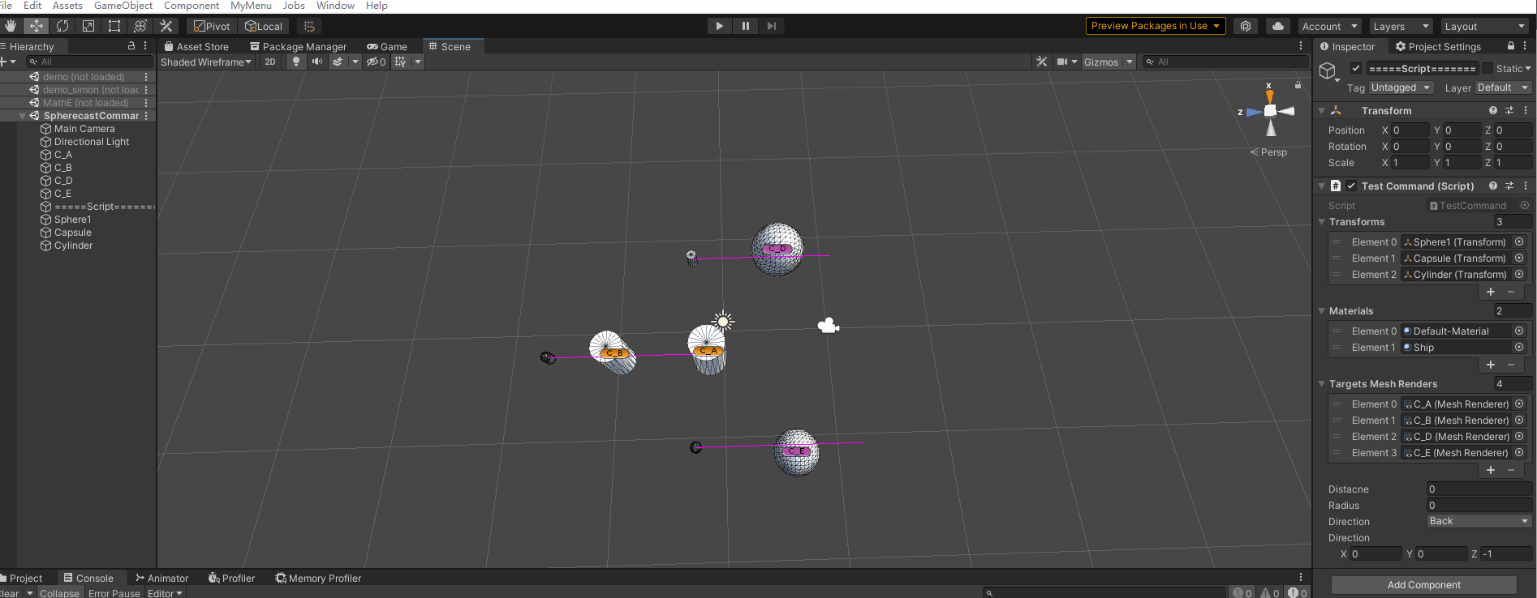This screenshot has width=1537, height=598.
Task: Open the Tag dropdown
Action: 1401,88
